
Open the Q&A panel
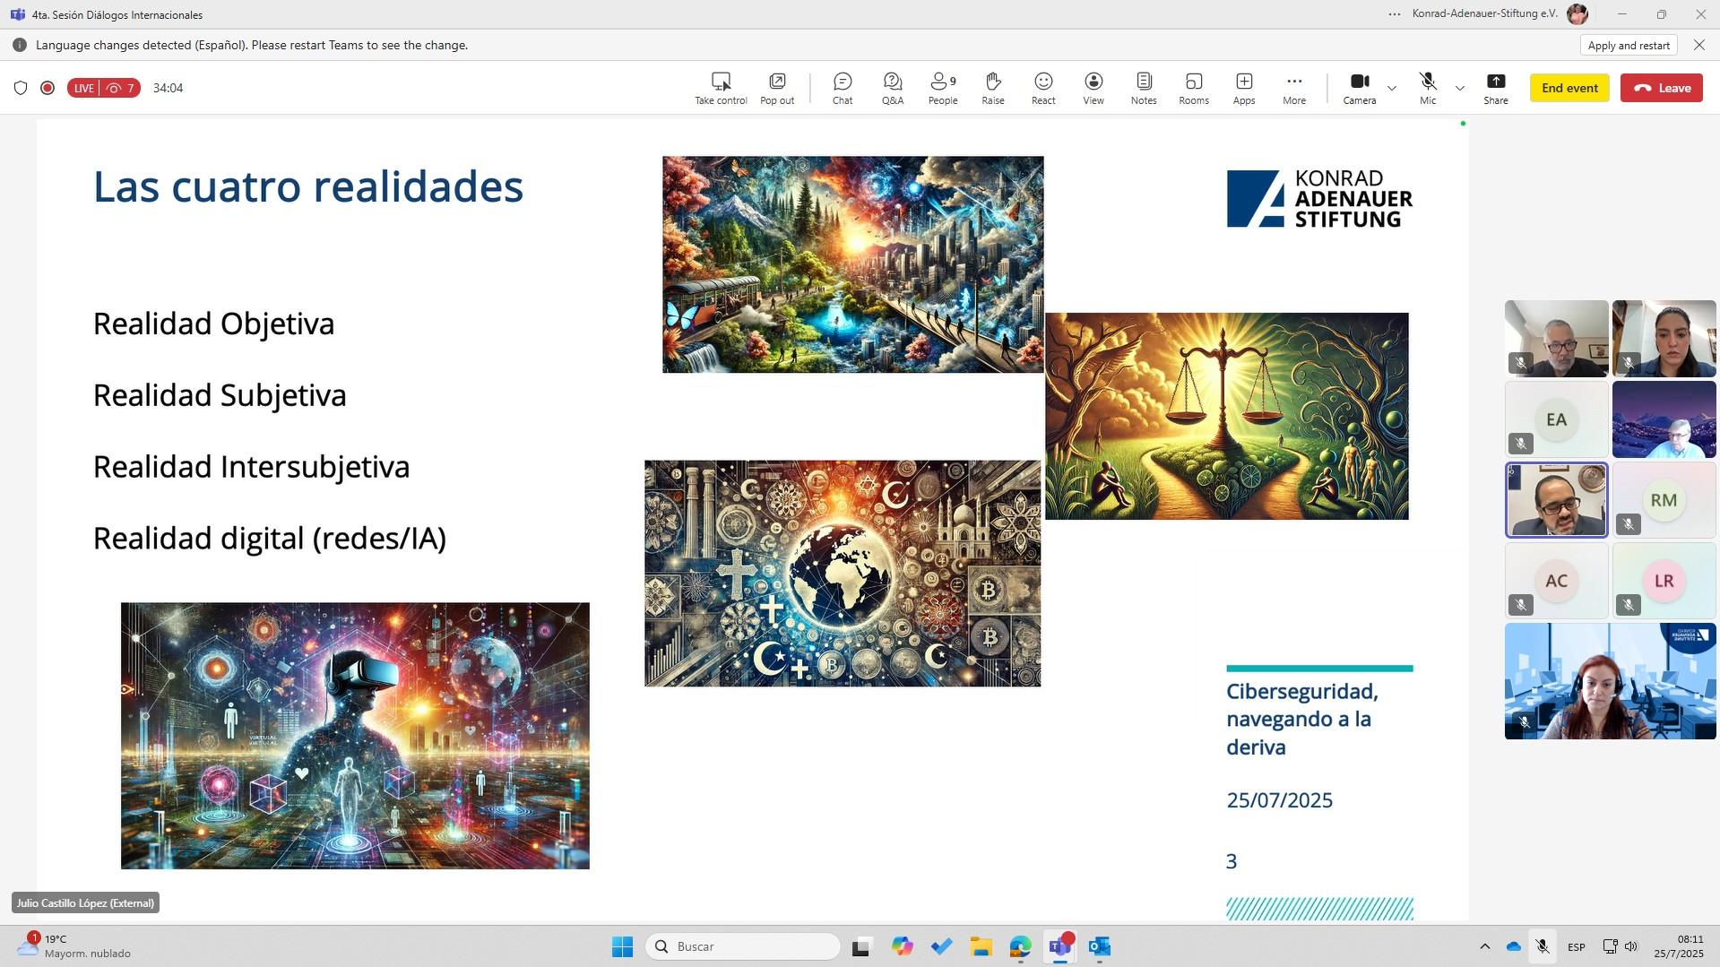coord(892,88)
